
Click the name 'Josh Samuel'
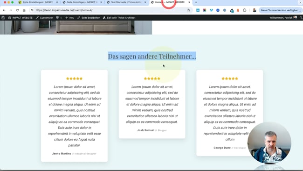(x=146, y=130)
